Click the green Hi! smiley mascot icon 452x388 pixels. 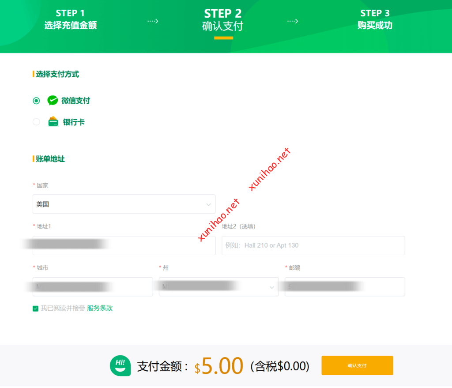[120, 365]
